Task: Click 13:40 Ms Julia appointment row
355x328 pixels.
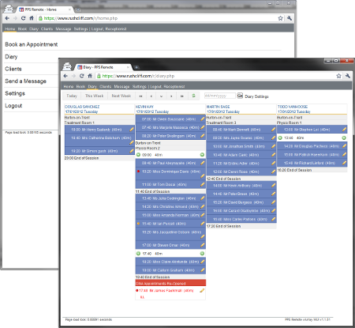Action: [x=170, y=198]
